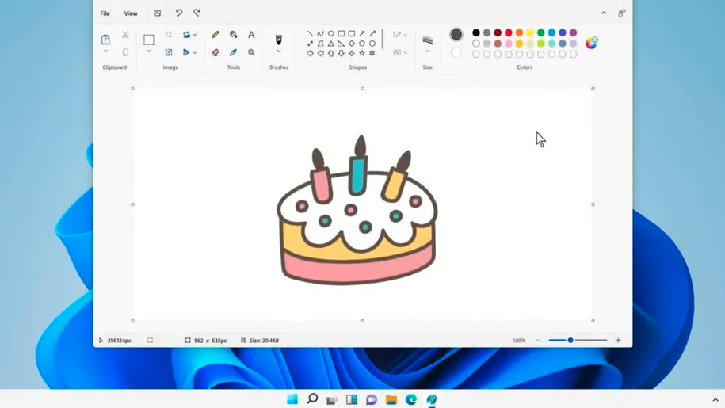Pick the red color swatch
Image resolution: width=725 pixels, height=408 pixels.
pos(509,32)
